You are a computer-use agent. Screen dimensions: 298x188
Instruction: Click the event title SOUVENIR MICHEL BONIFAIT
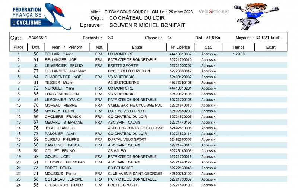(147, 25)
